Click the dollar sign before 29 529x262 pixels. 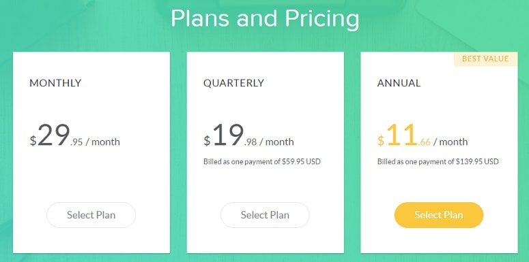pos(33,141)
